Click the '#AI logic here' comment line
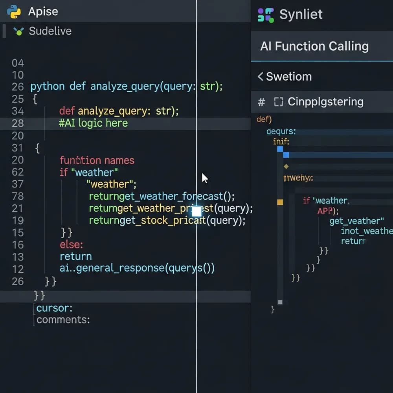 (93, 123)
